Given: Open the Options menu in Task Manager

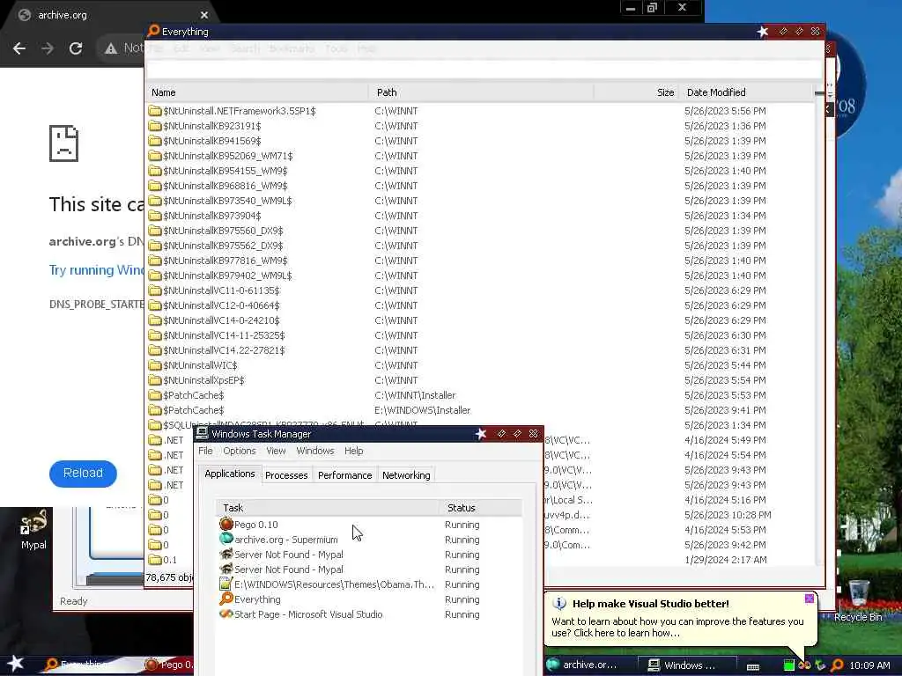Looking at the screenshot, I should tap(240, 451).
